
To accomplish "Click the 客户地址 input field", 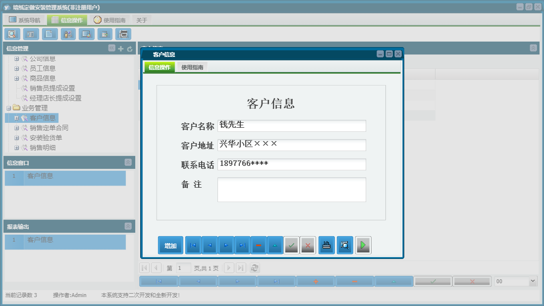I will pos(292,145).
